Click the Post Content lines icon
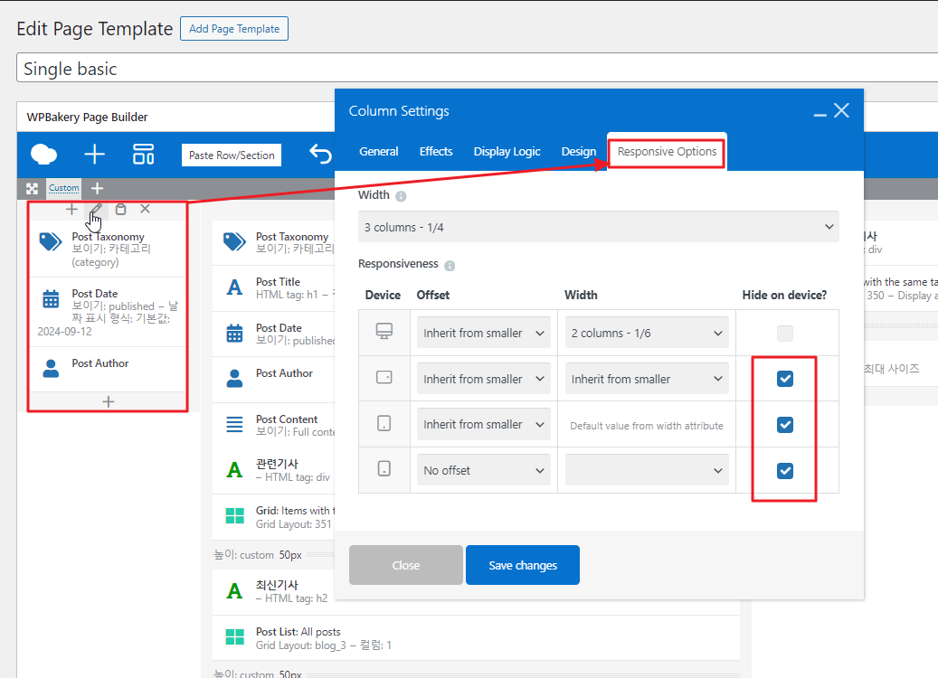938x678 pixels. coord(234,425)
